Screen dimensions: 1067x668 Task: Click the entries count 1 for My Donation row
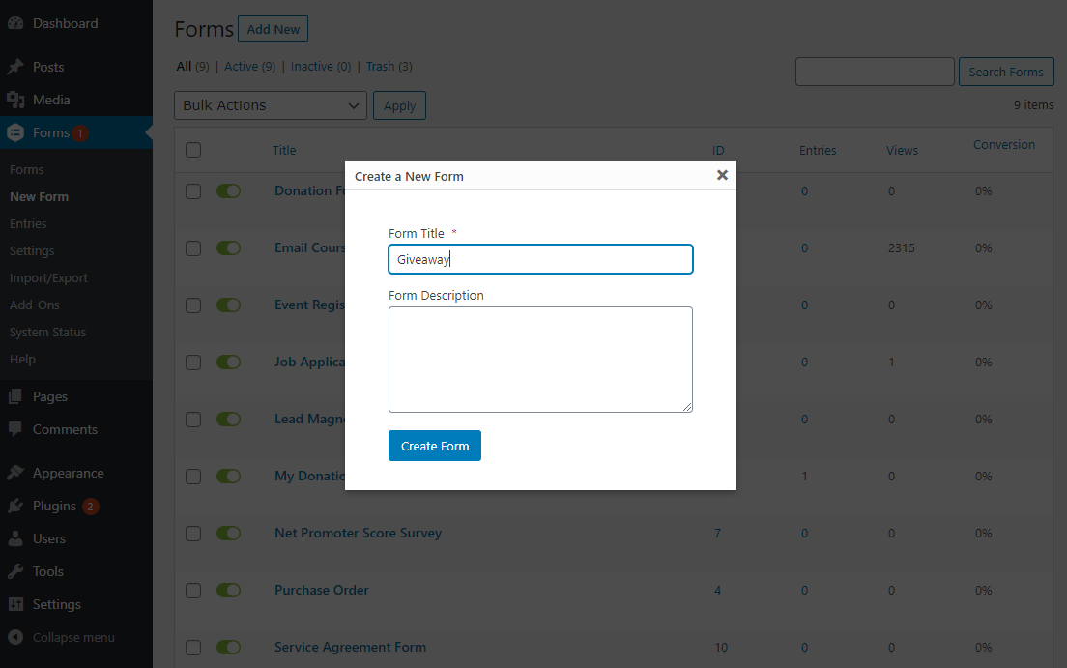click(x=804, y=476)
